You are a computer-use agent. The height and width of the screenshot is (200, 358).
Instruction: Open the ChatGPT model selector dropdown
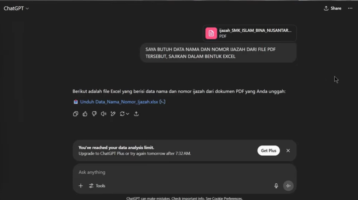[16, 9]
